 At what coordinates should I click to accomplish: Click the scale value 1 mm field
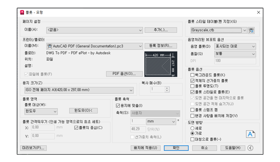pos(138,122)
